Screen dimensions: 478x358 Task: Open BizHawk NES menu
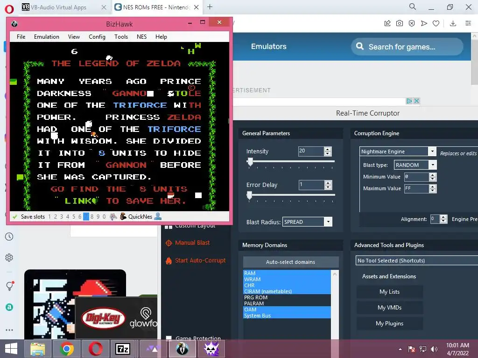click(142, 37)
